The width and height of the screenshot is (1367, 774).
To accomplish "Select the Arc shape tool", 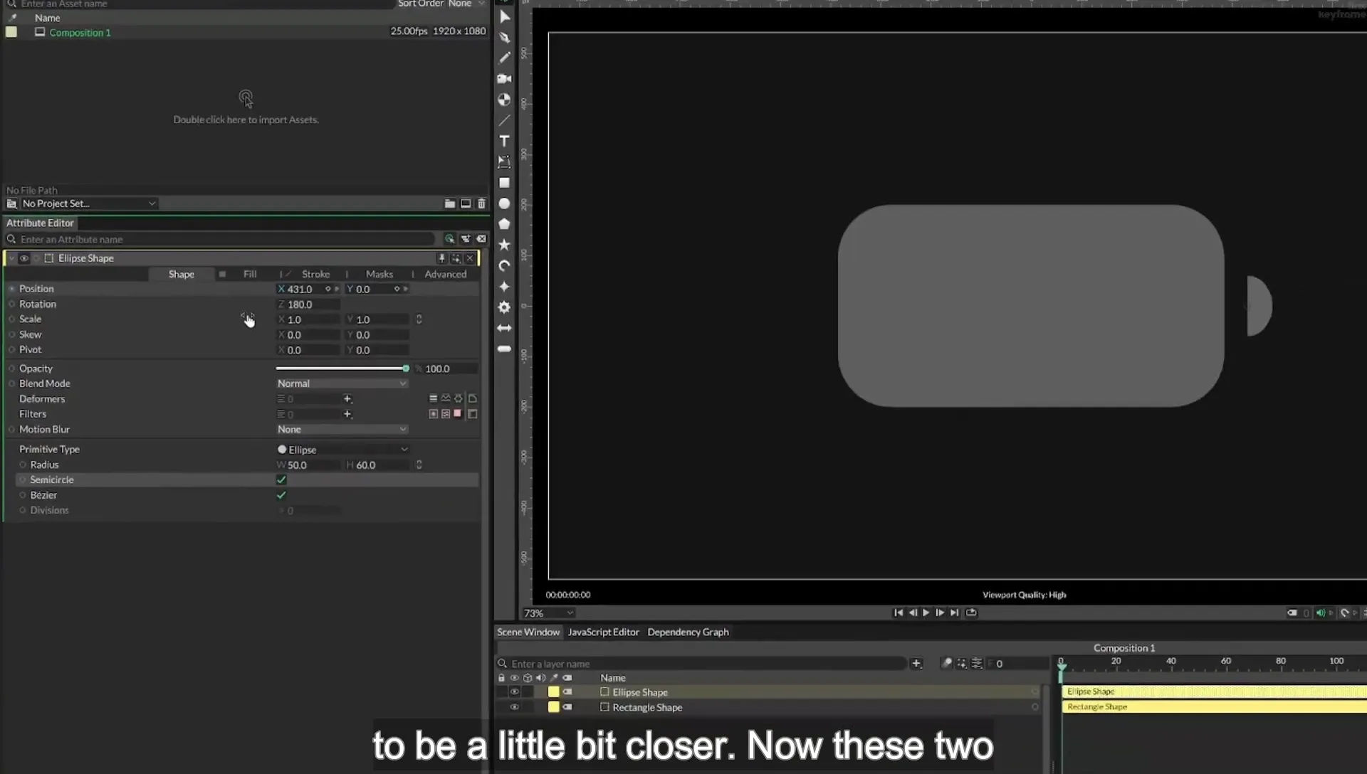I will click(x=504, y=265).
